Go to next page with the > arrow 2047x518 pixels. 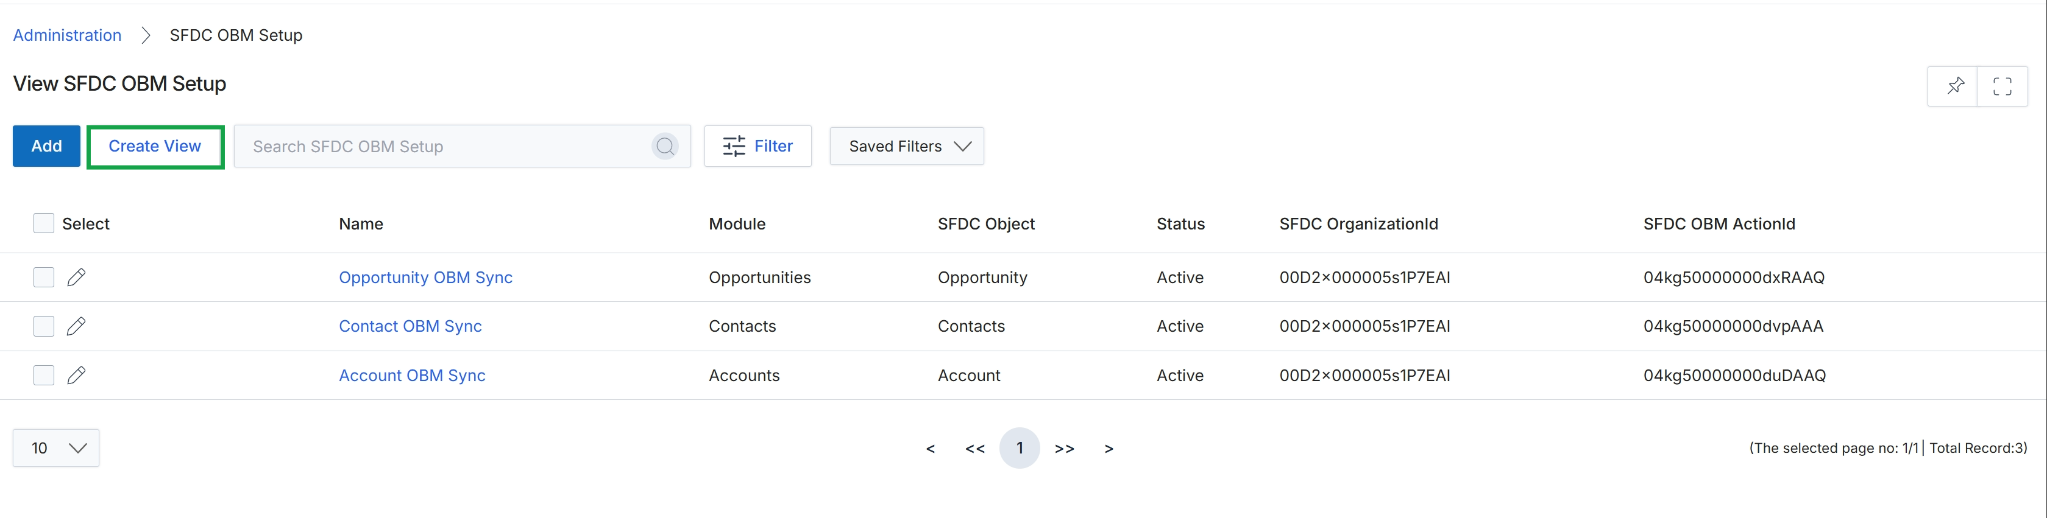1109,448
